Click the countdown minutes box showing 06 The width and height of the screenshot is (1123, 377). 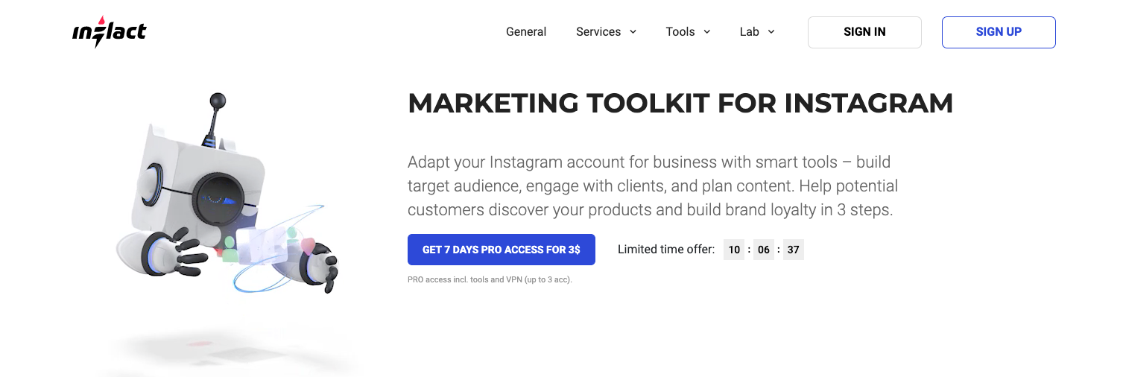[x=764, y=250]
